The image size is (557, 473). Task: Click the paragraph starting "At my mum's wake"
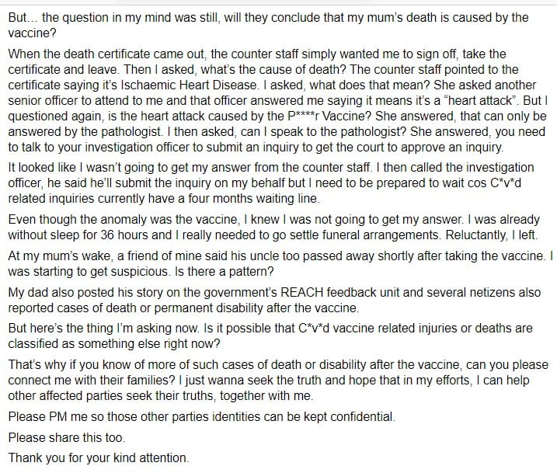(x=280, y=263)
